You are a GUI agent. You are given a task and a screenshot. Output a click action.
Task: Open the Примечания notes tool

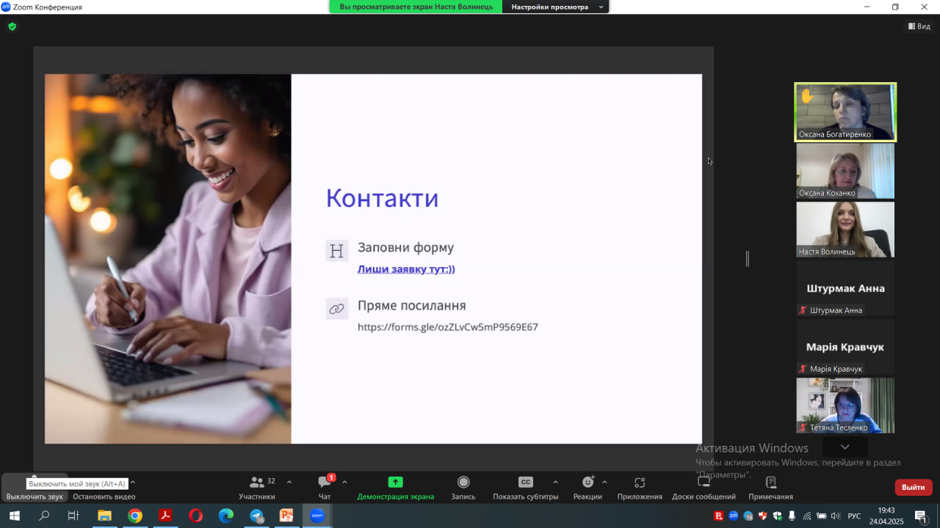[x=770, y=488]
